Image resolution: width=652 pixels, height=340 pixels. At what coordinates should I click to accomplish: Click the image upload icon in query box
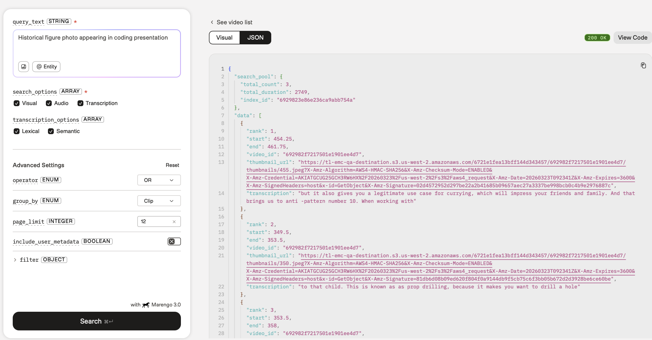pyautogui.click(x=24, y=67)
